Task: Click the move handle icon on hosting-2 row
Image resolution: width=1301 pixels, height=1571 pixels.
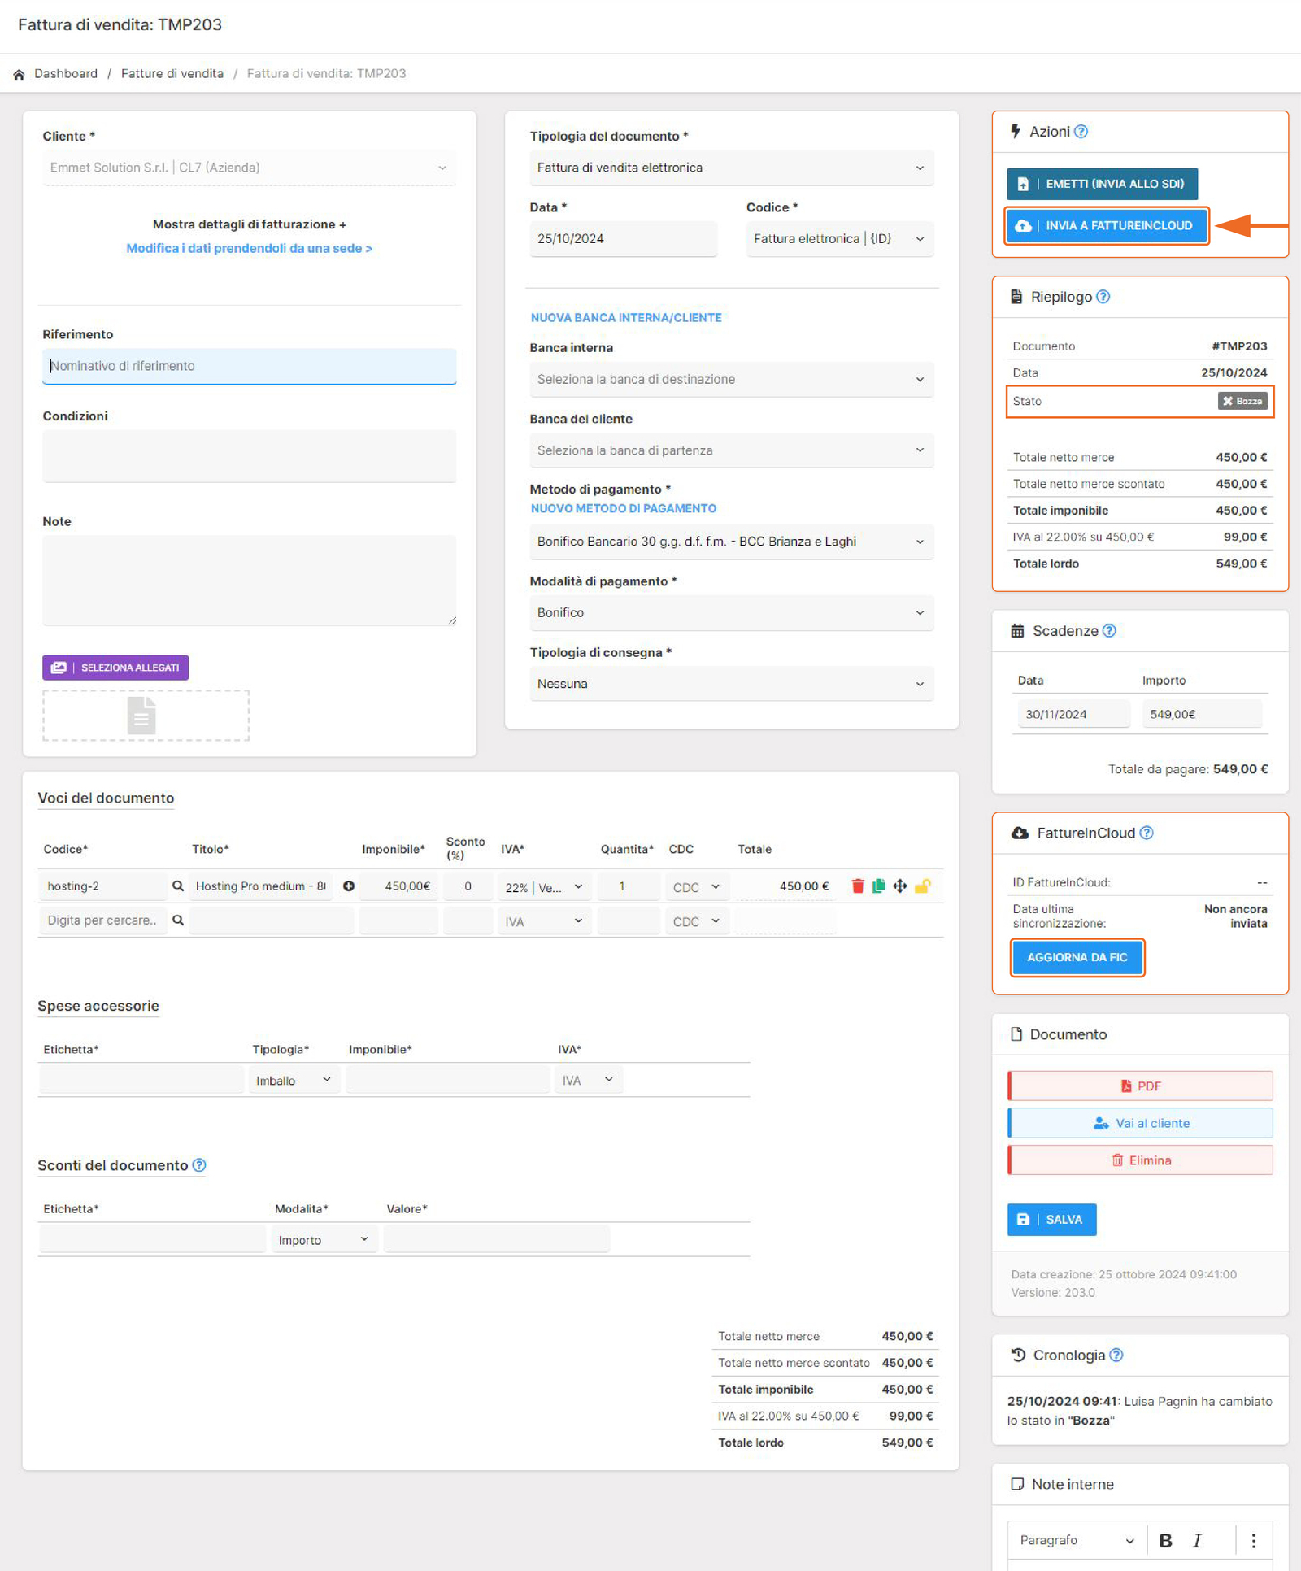Action: coord(900,886)
